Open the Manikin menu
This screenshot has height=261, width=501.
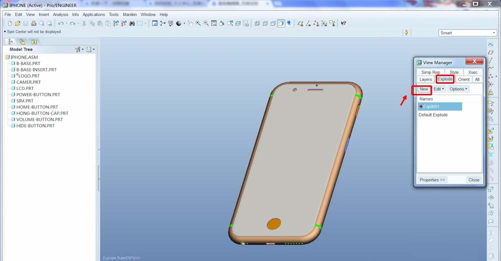(x=130, y=14)
